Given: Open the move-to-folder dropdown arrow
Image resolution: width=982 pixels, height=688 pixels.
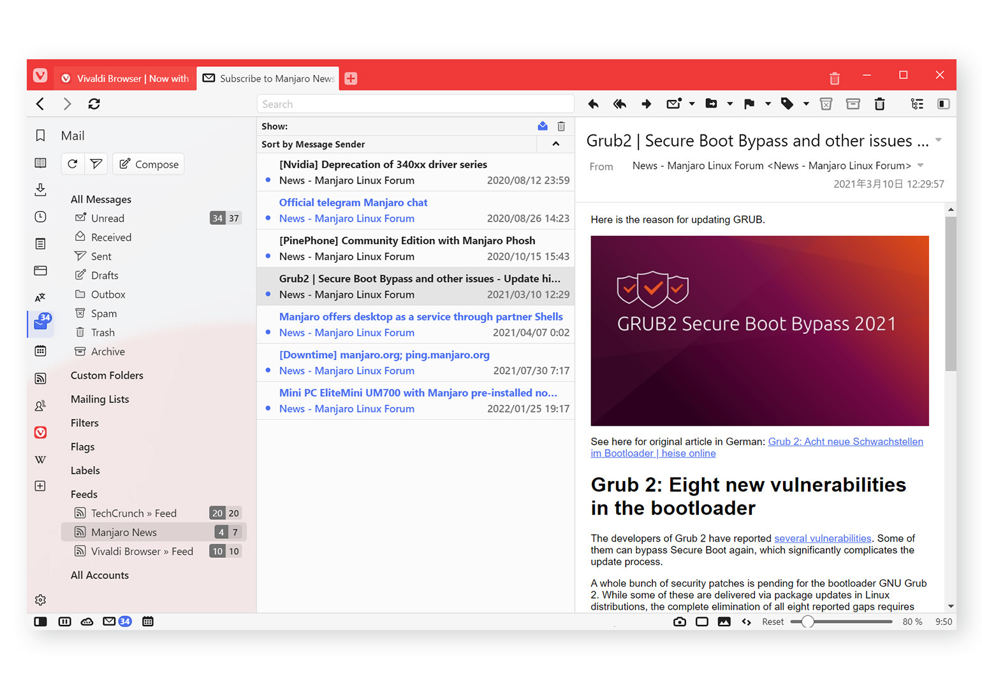Looking at the screenshot, I should point(730,104).
